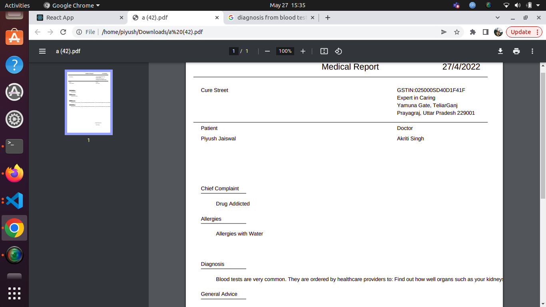This screenshot has width=546, height=307.
Task: Toggle the Chrome side panel
Action: [x=486, y=32]
